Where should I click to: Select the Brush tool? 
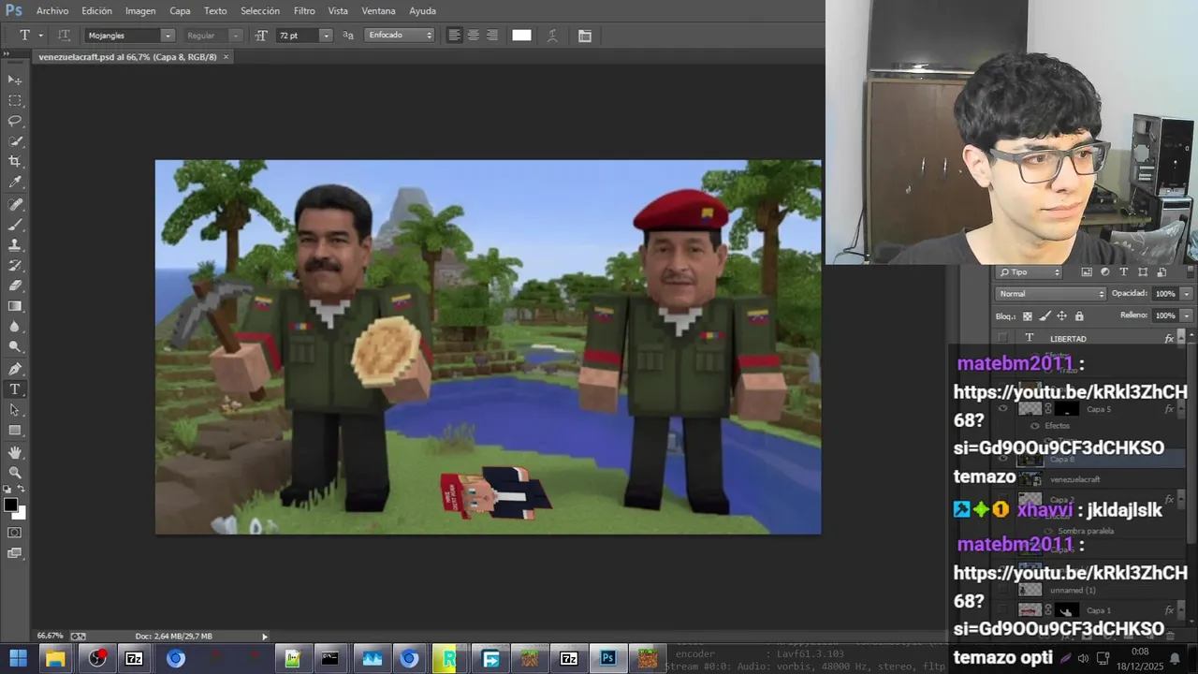point(15,225)
